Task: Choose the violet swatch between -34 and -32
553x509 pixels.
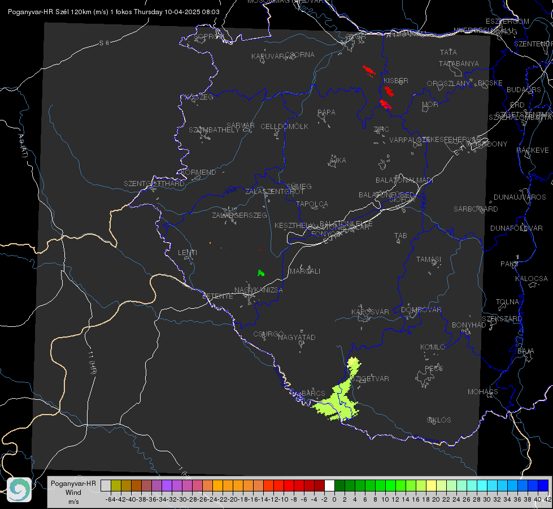Action: click(x=167, y=485)
